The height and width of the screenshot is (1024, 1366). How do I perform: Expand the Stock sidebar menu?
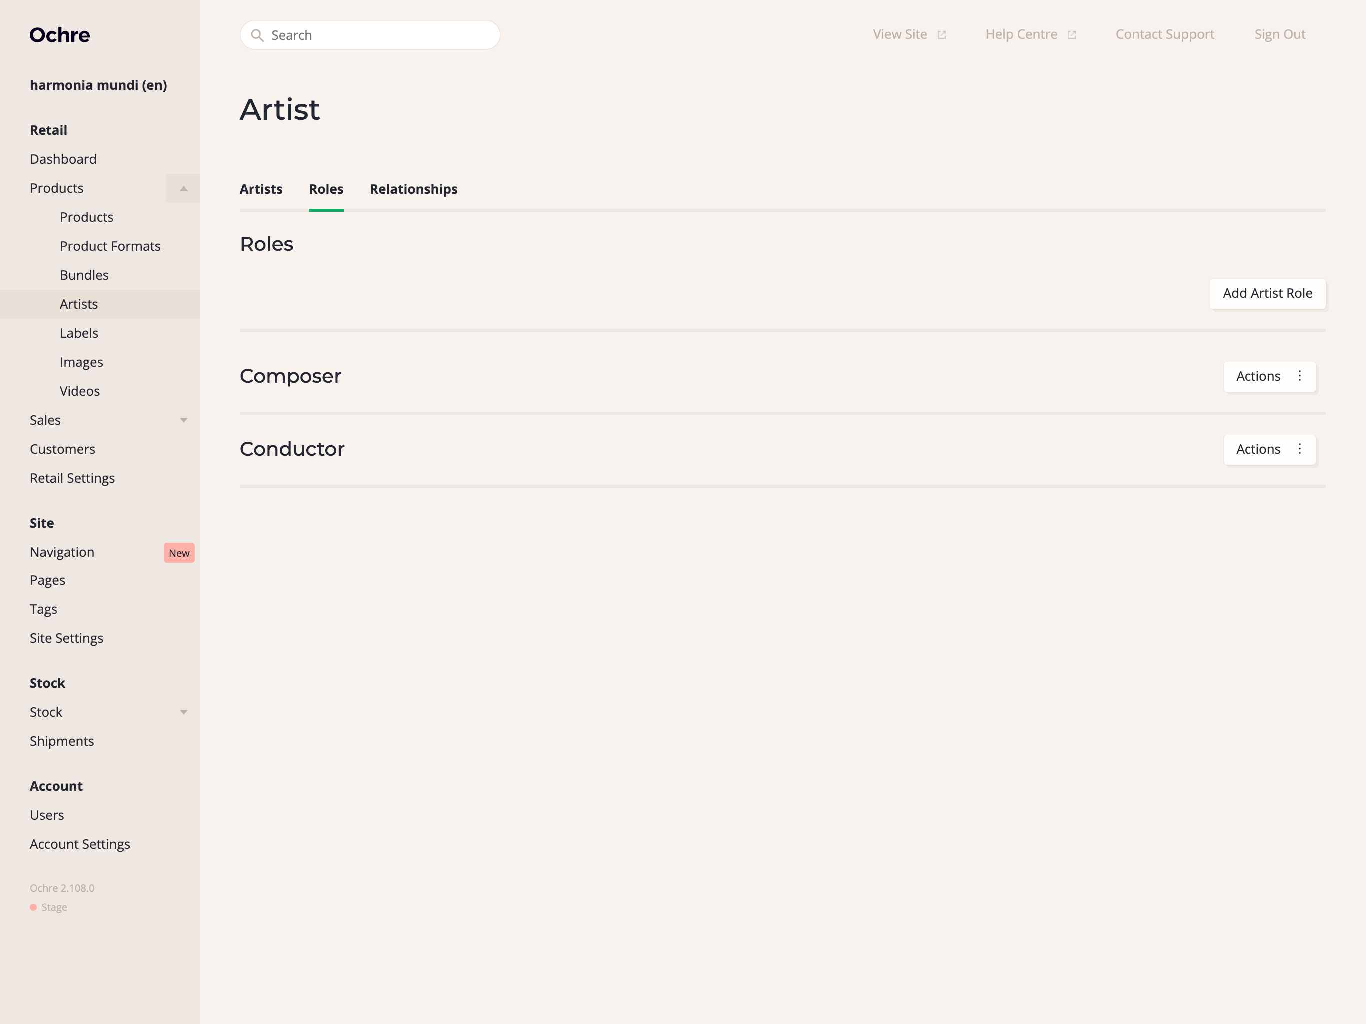[183, 712]
